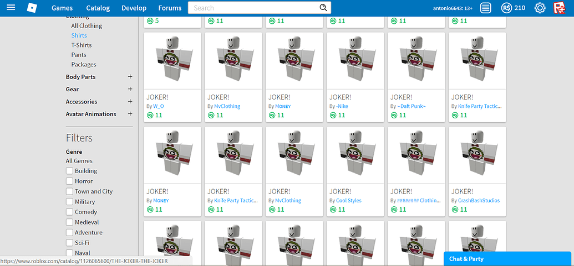
Task: Click Robux icon on ~Daft Punk~ shirt
Action: click(394, 115)
